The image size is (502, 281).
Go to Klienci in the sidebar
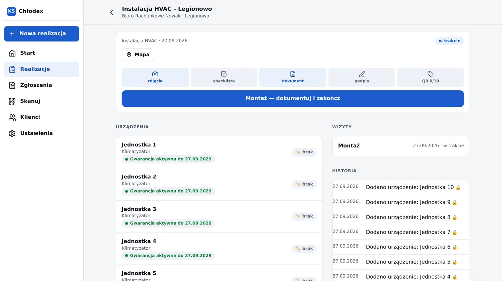coord(41,117)
